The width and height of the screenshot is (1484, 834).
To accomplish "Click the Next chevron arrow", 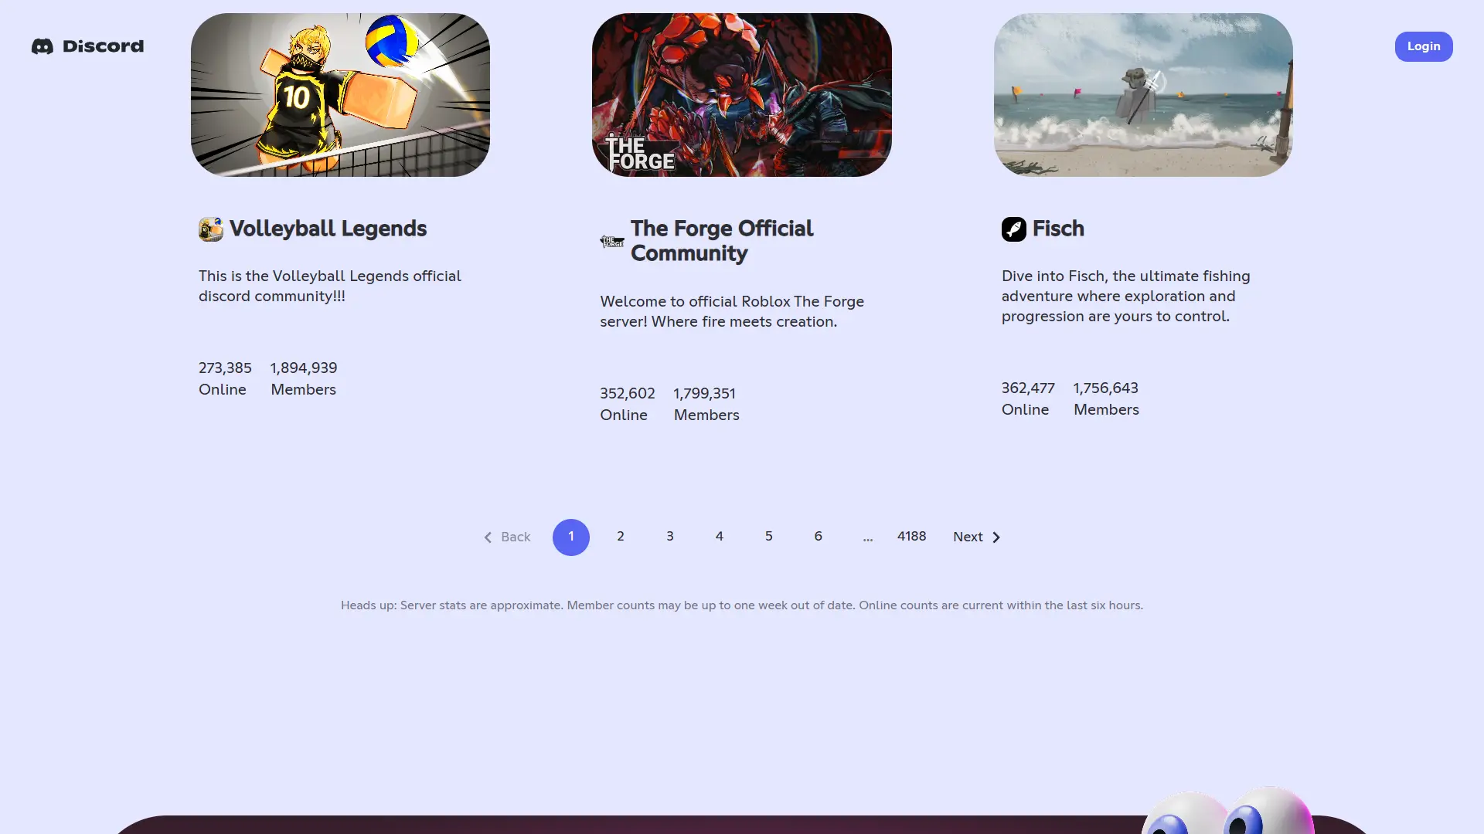I will click(996, 537).
